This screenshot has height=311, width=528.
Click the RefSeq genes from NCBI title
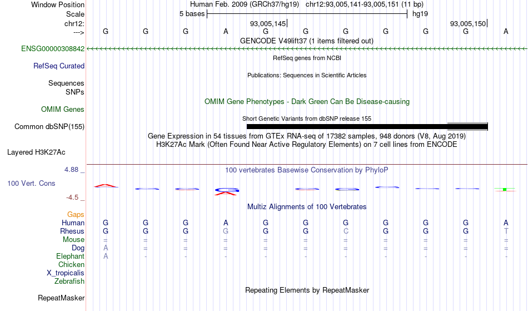click(x=307, y=58)
